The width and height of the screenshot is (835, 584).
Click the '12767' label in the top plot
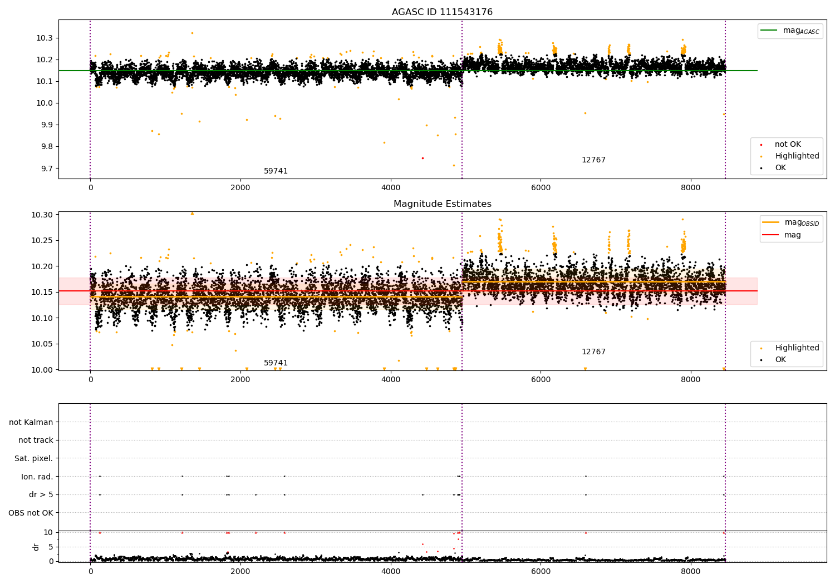pos(593,160)
